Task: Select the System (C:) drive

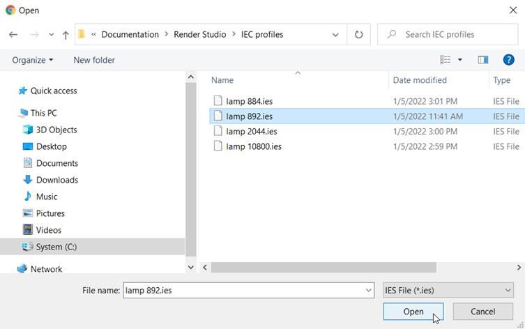Action: [x=56, y=247]
